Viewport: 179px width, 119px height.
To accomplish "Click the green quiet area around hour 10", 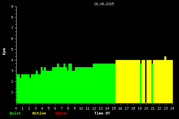I will (x=81, y=85).
